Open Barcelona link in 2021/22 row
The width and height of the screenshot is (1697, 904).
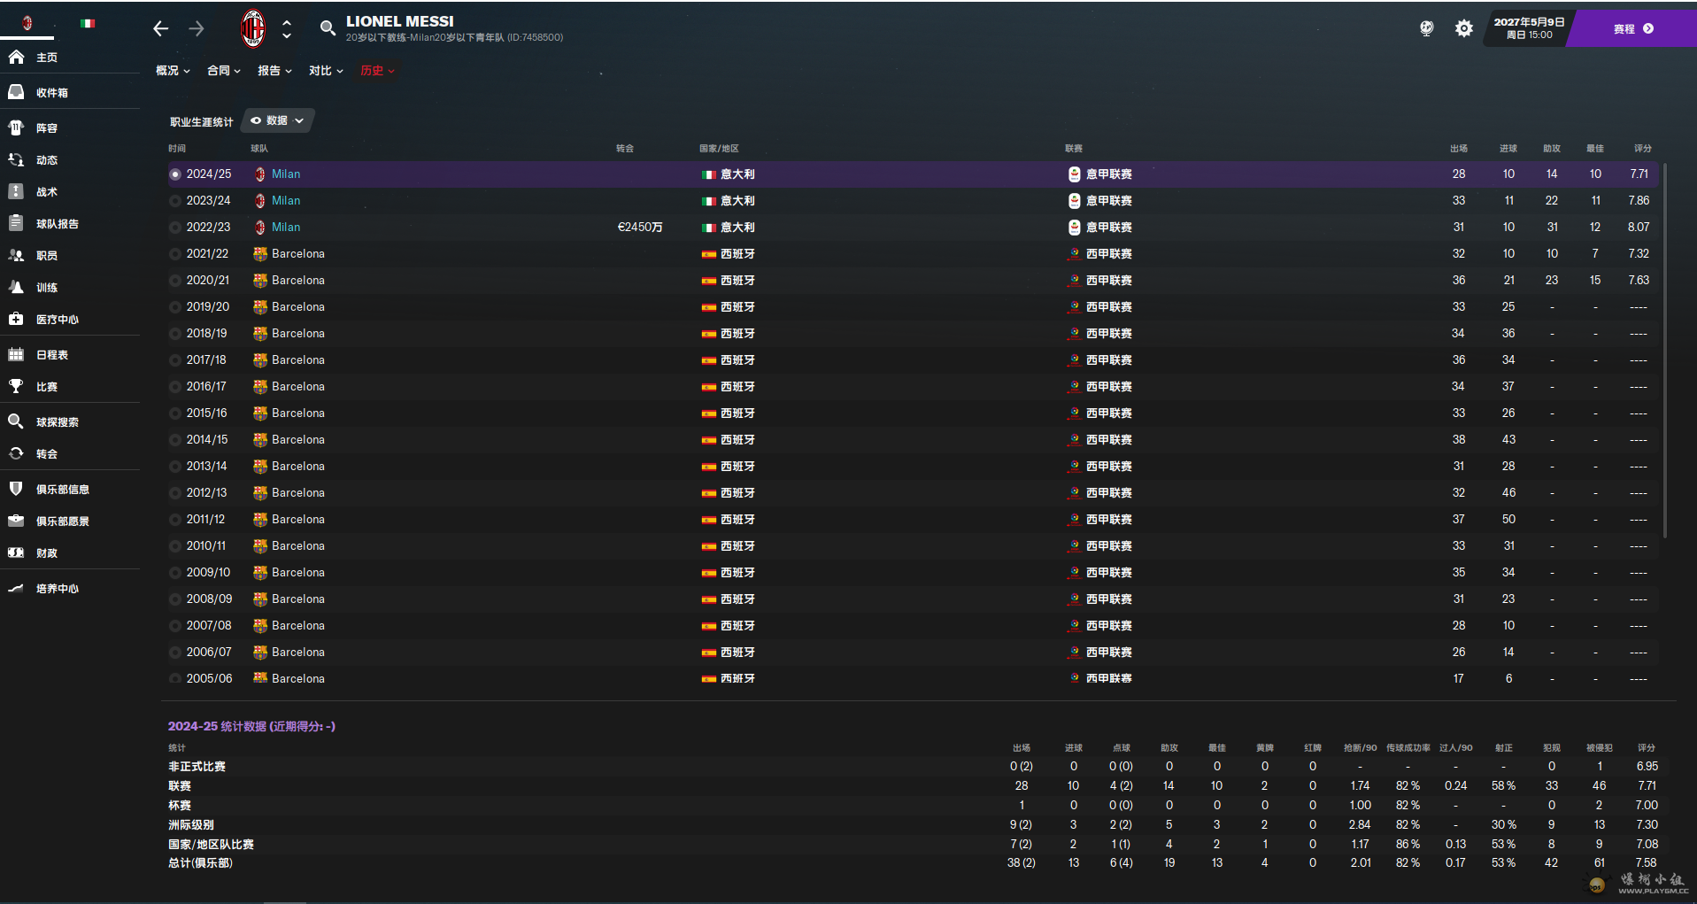click(x=298, y=254)
